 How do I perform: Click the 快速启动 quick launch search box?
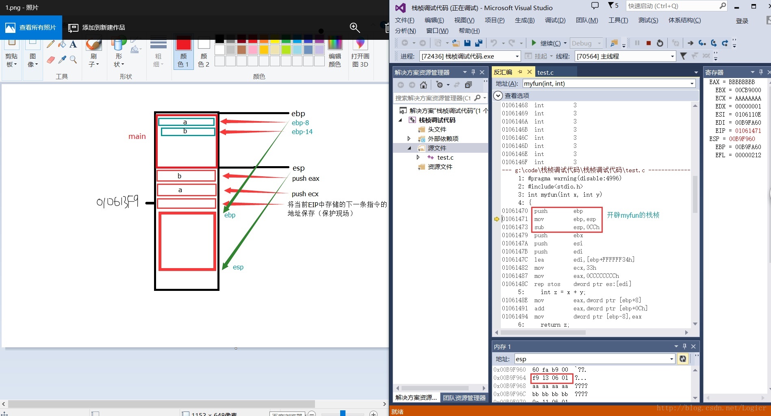point(677,6)
